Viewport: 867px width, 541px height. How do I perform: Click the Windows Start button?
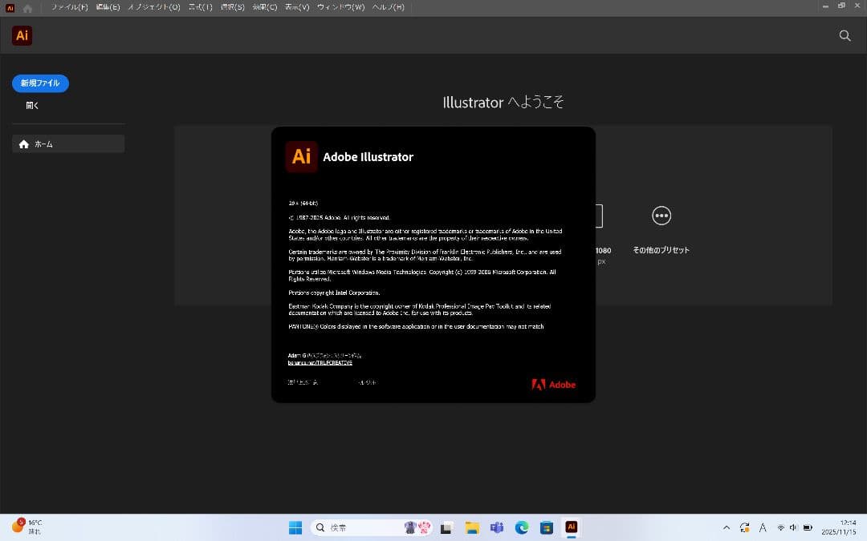[295, 527]
